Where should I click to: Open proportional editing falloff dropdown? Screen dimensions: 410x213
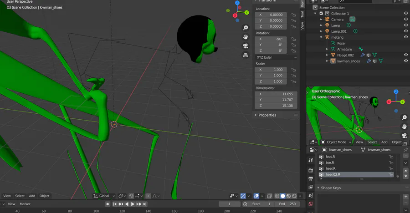[x=156, y=196]
